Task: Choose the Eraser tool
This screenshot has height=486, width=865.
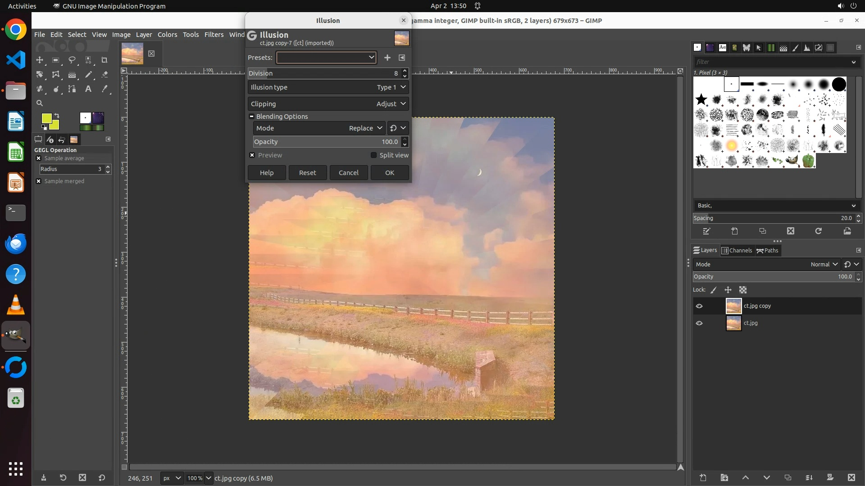Action: click(105, 75)
